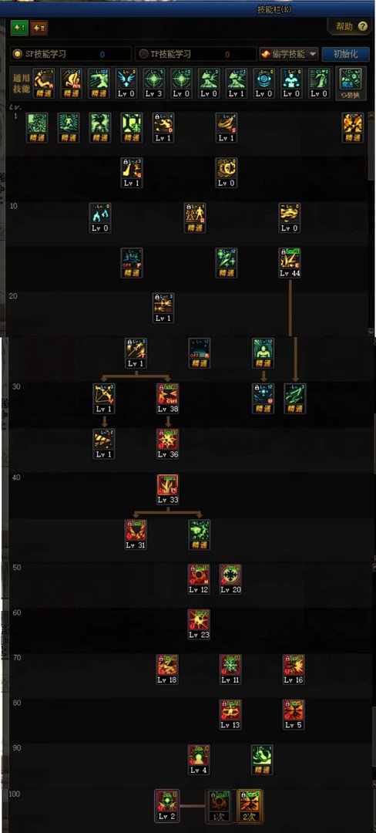Select the Lv 23 skill at level 60
Image resolution: width=376 pixels, height=833 pixels.
(x=199, y=624)
